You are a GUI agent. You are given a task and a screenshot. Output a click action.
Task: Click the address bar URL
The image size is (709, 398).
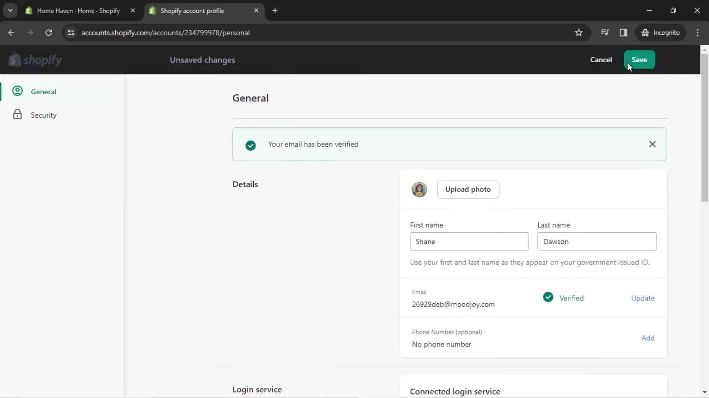click(165, 33)
